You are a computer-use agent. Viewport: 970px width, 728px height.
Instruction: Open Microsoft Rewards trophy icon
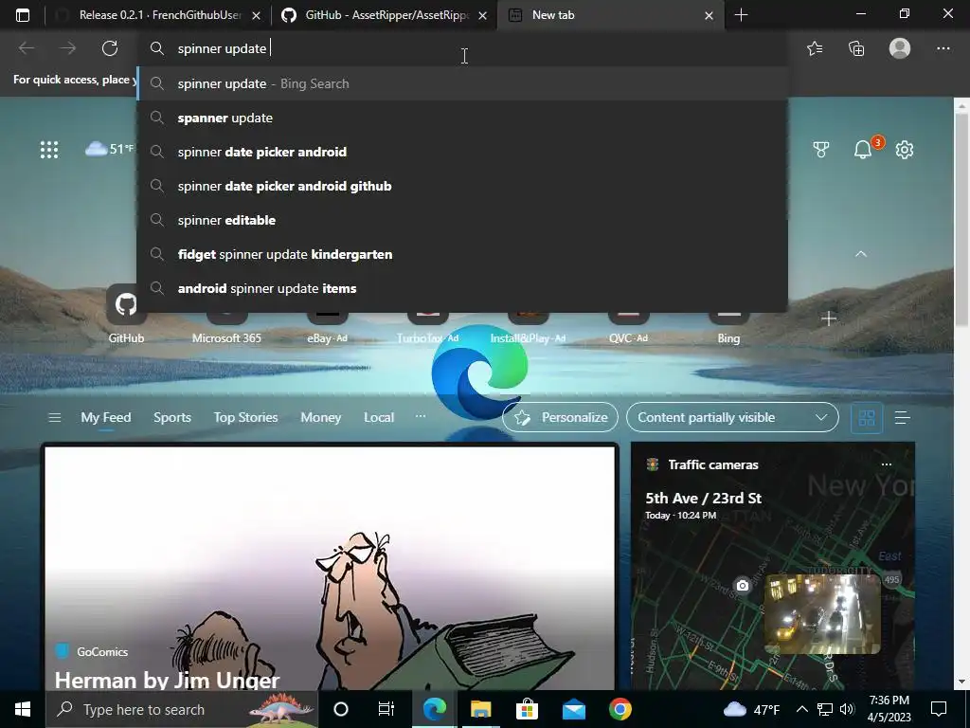[x=821, y=149]
